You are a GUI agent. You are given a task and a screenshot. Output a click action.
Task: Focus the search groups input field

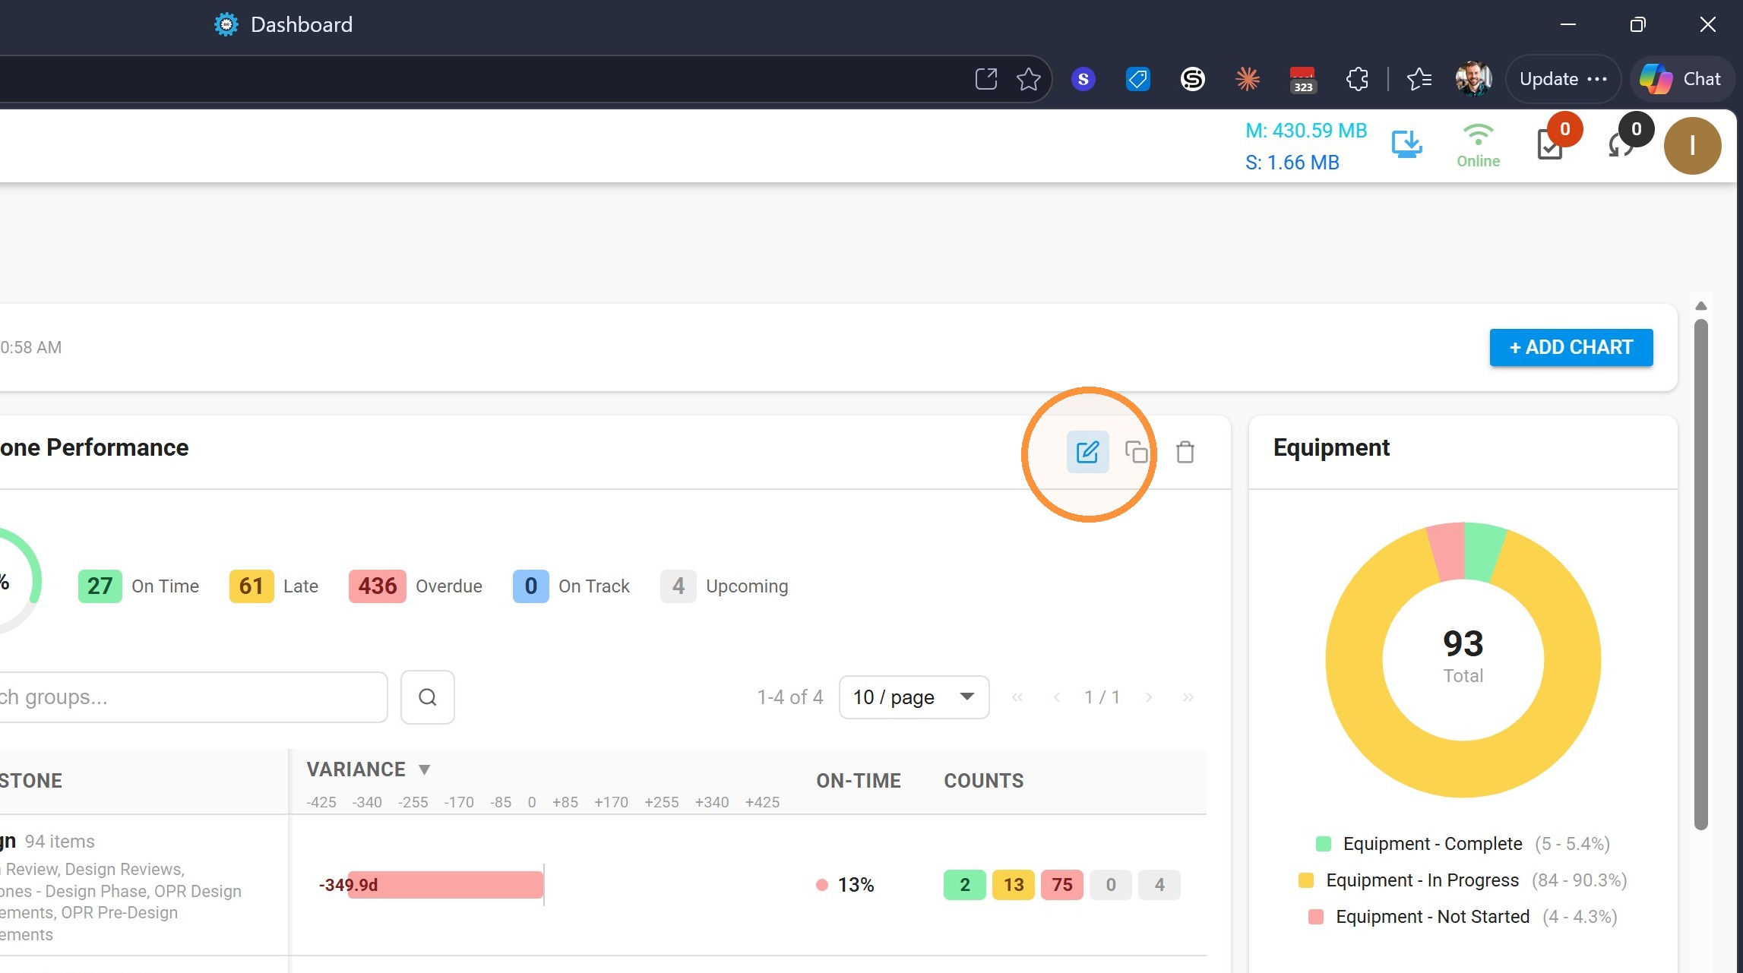click(192, 697)
